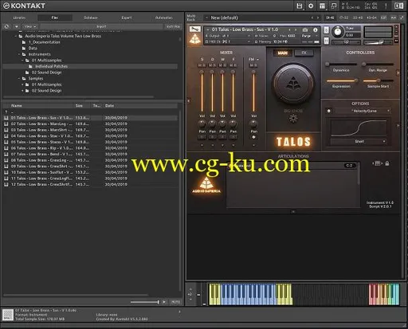Collapse the Instruments folder
Image resolution: width=408 pixels, height=329 pixels.
click(x=19, y=54)
